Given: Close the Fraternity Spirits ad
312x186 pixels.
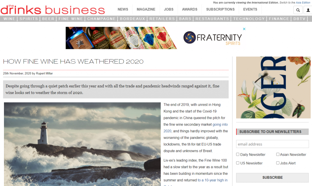Looking at the screenshot, I should click(244, 29).
